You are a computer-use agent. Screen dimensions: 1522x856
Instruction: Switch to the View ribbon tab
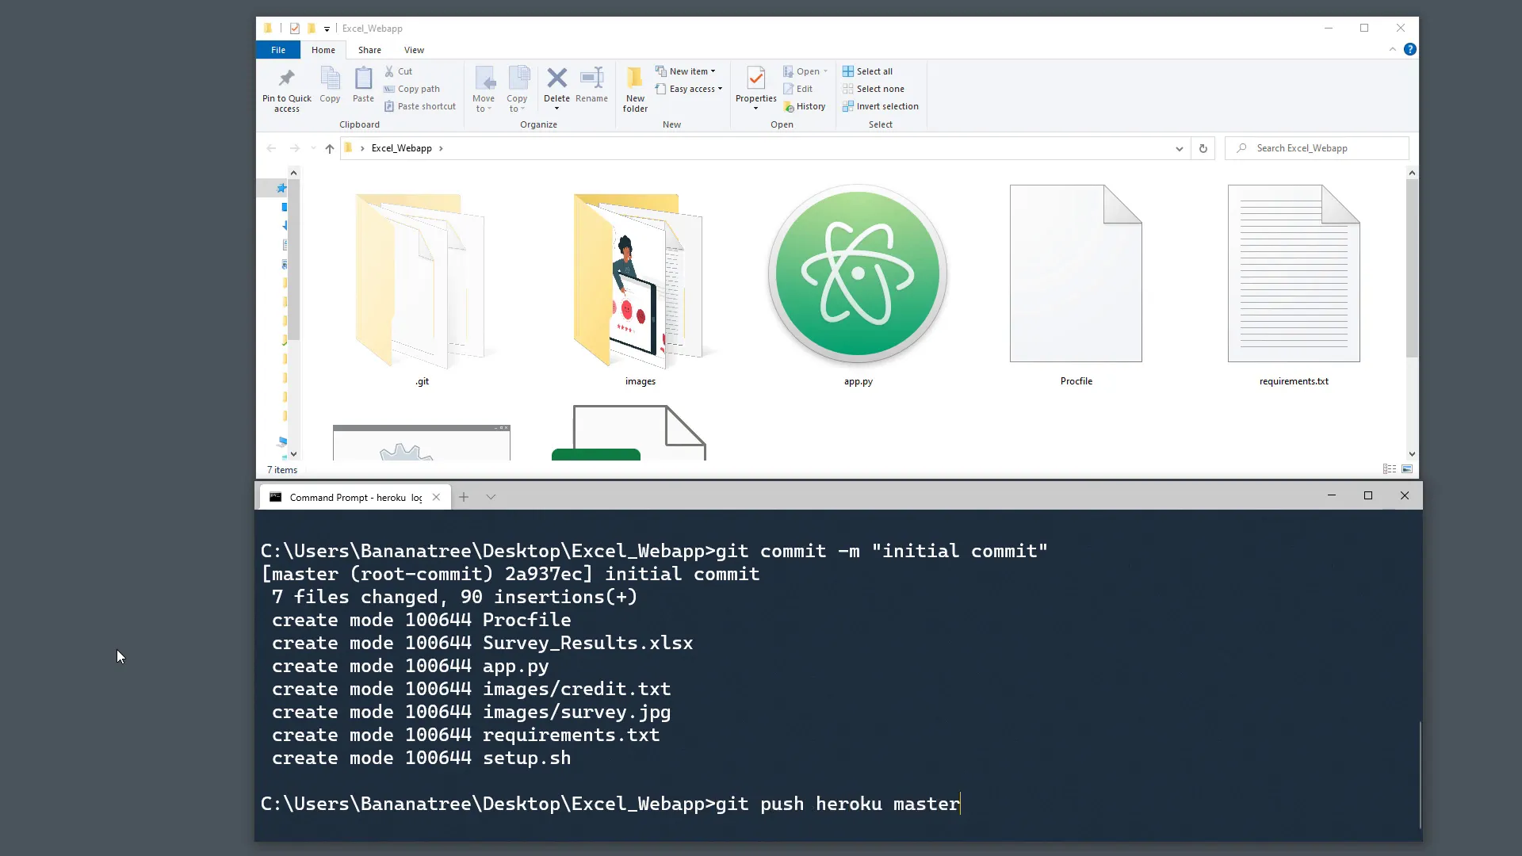click(414, 50)
